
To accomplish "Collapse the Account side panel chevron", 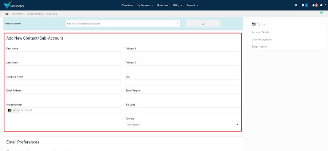I will pos(322,24).
